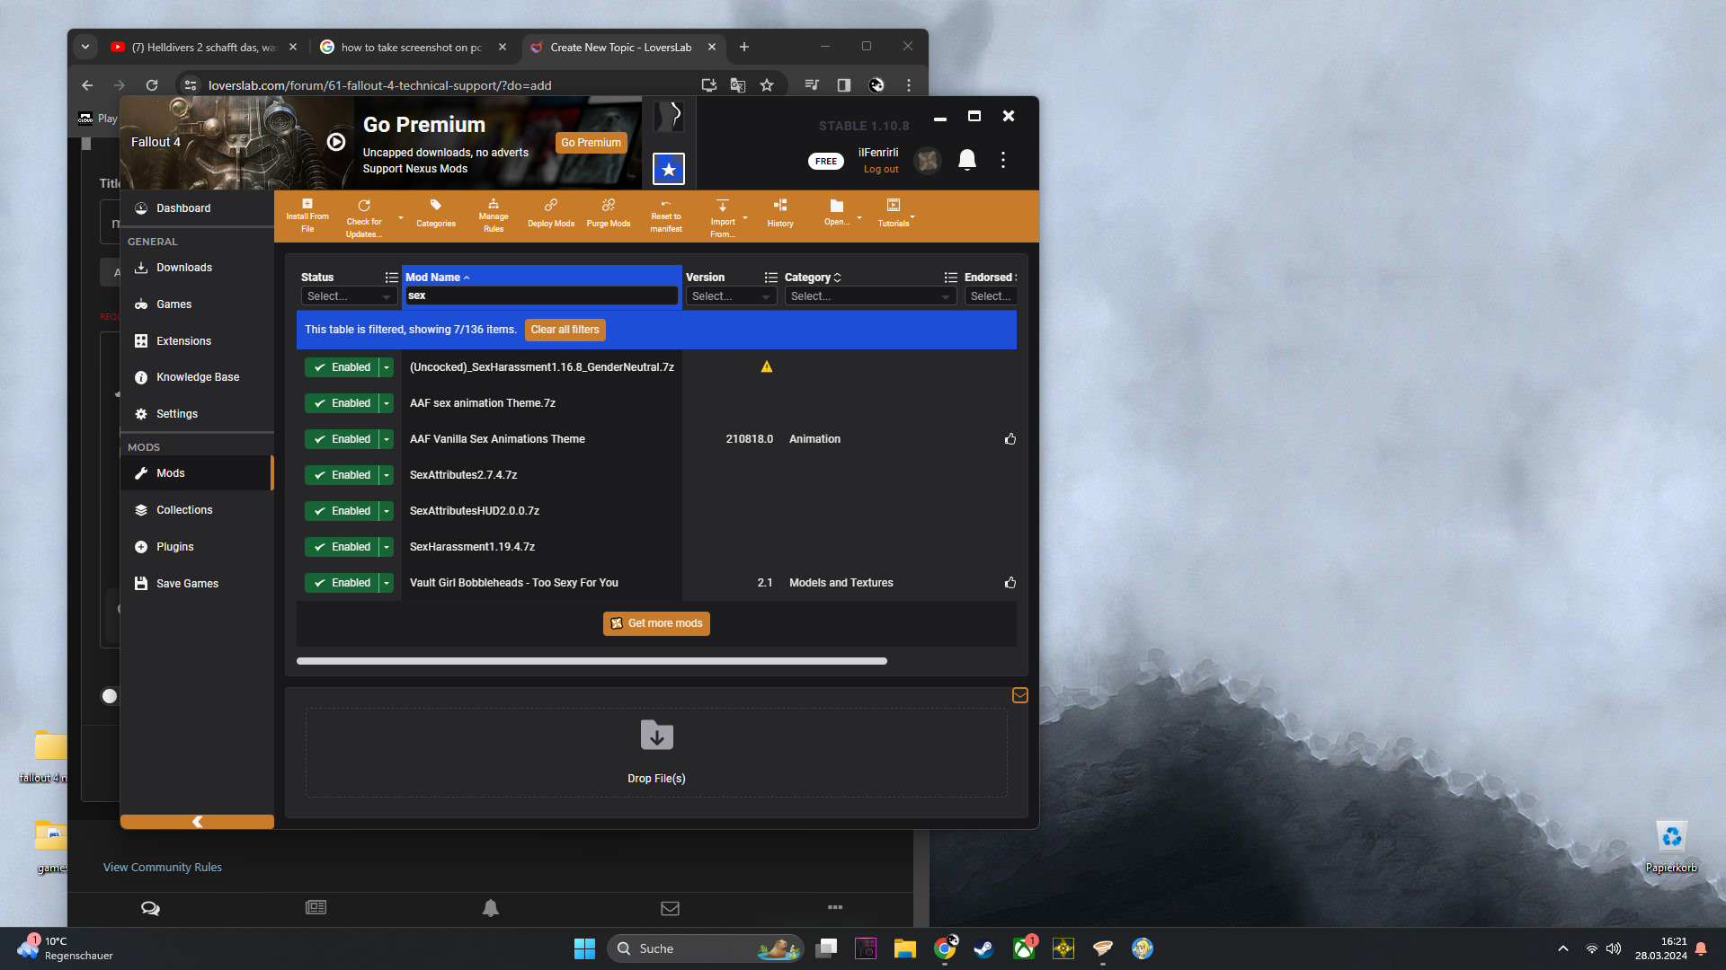1726x970 pixels.
Task: Click the Drop File(s) area
Action: tap(656, 753)
